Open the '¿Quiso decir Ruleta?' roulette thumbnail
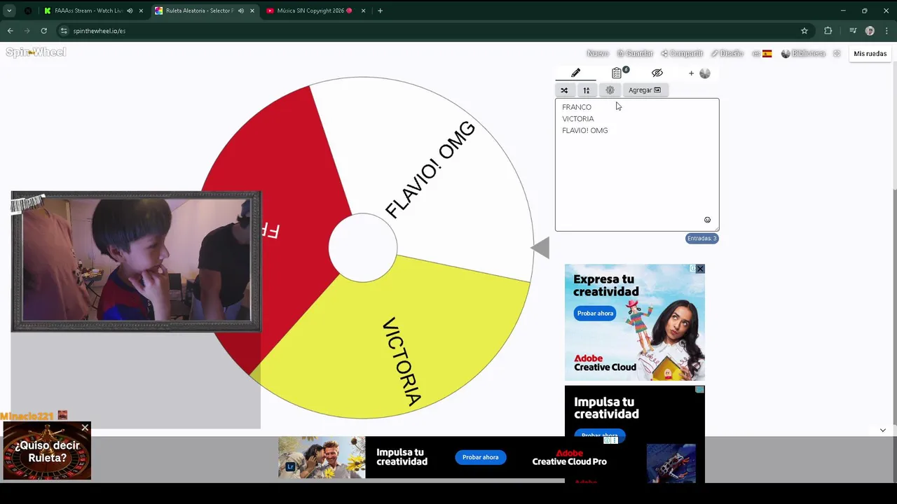Image resolution: width=897 pixels, height=504 pixels. 47,451
